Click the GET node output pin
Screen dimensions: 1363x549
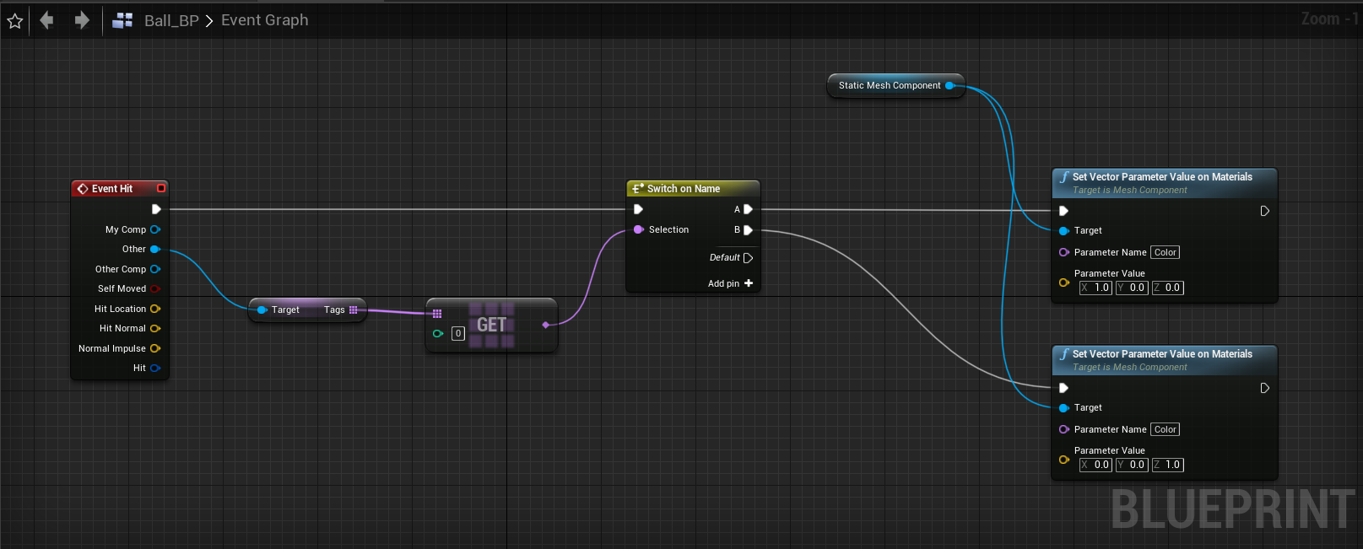pyautogui.click(x=546, y=325)
